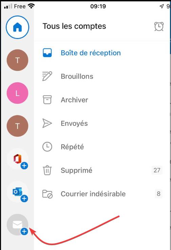This screenshot has height=250, width=171.
Task: Click the Envoyés paper plane icon
Action: coord(47,123)
